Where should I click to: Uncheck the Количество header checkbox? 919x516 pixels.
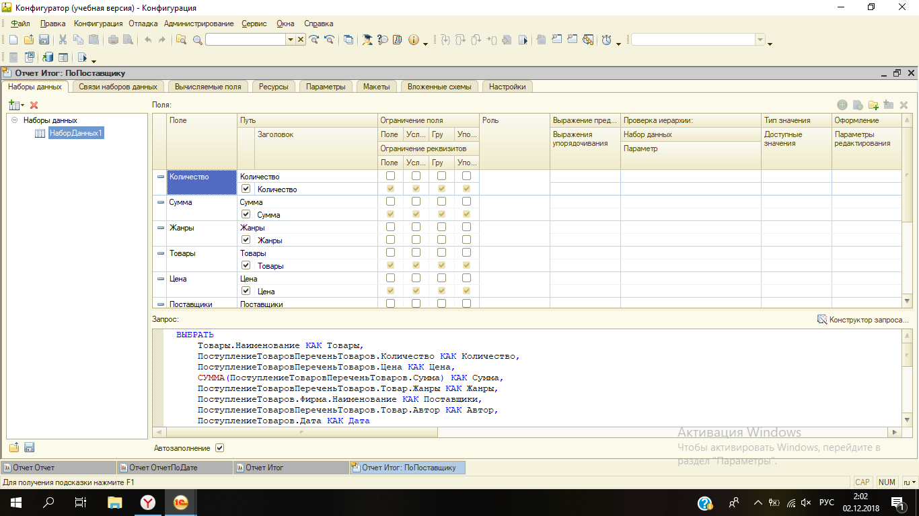coord(246,189)
